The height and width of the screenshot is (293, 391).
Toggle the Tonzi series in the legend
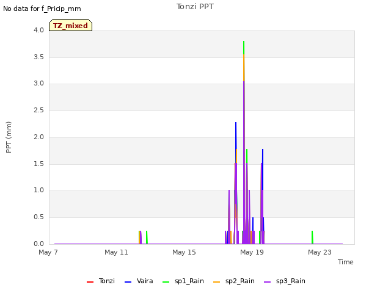click(x=101, y=281)
